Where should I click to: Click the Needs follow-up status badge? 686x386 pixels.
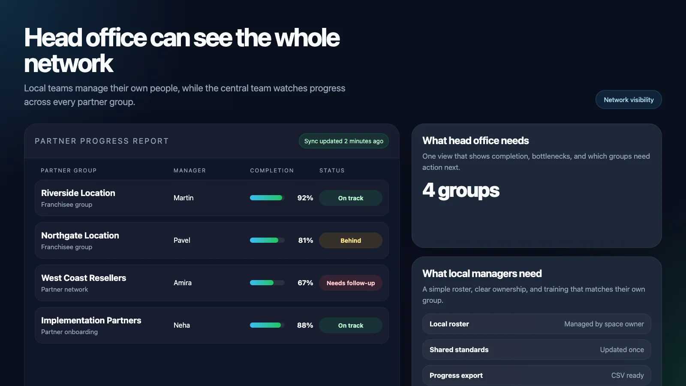pyautogui.click(x=351, y=283)
